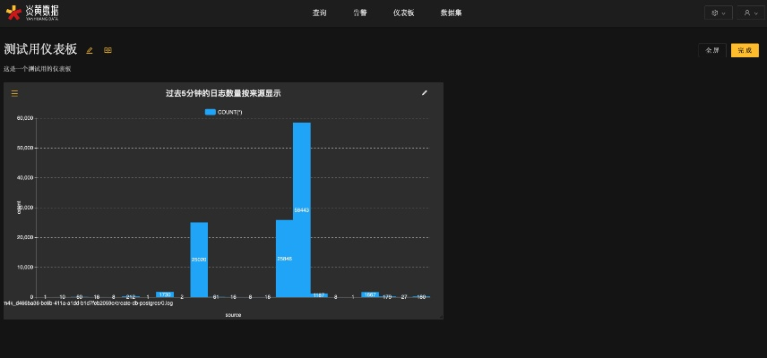Click the bar labeled 25846
767x358 pixels.
point(284,258)
